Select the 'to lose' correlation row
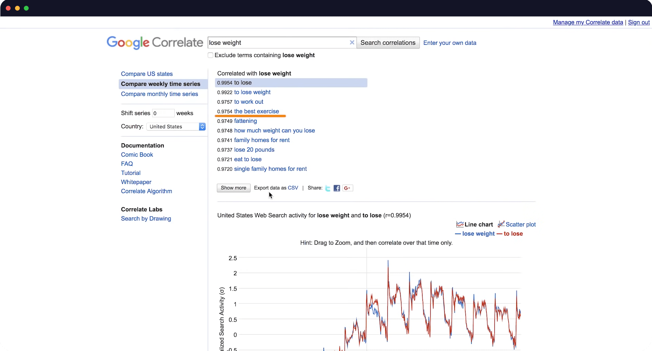Viewport: 652px width, 351px height. click(291, 83)
